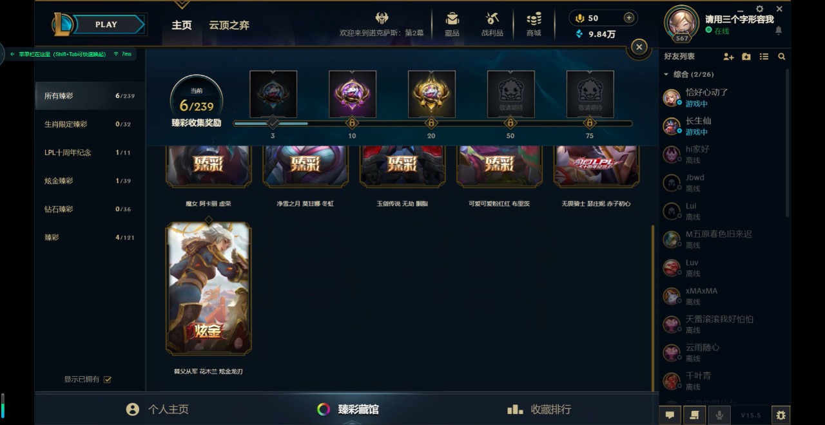The width and height of the screenshot is (825, 425).
Task: Open the notification bell
Action: click(779, 31)
